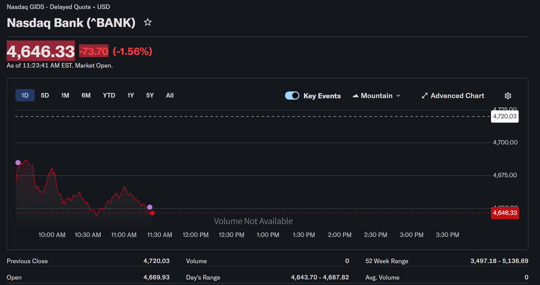
Task: Expand the Mountain chart style dropdown chevron
Action: tap(397, 96)
